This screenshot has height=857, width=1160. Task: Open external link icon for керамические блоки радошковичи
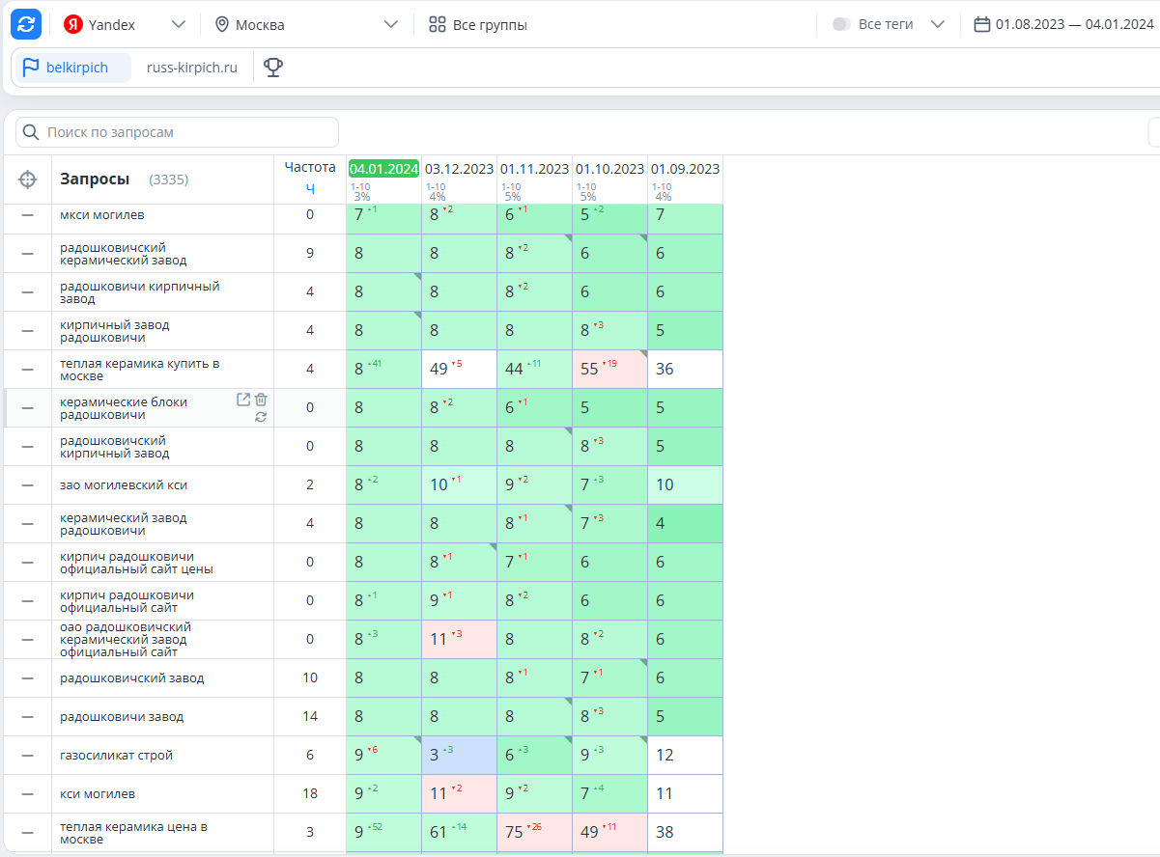(x=243, y=400)
